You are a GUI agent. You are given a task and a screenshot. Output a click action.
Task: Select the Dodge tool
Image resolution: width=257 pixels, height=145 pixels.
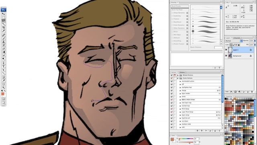[3, 59]
